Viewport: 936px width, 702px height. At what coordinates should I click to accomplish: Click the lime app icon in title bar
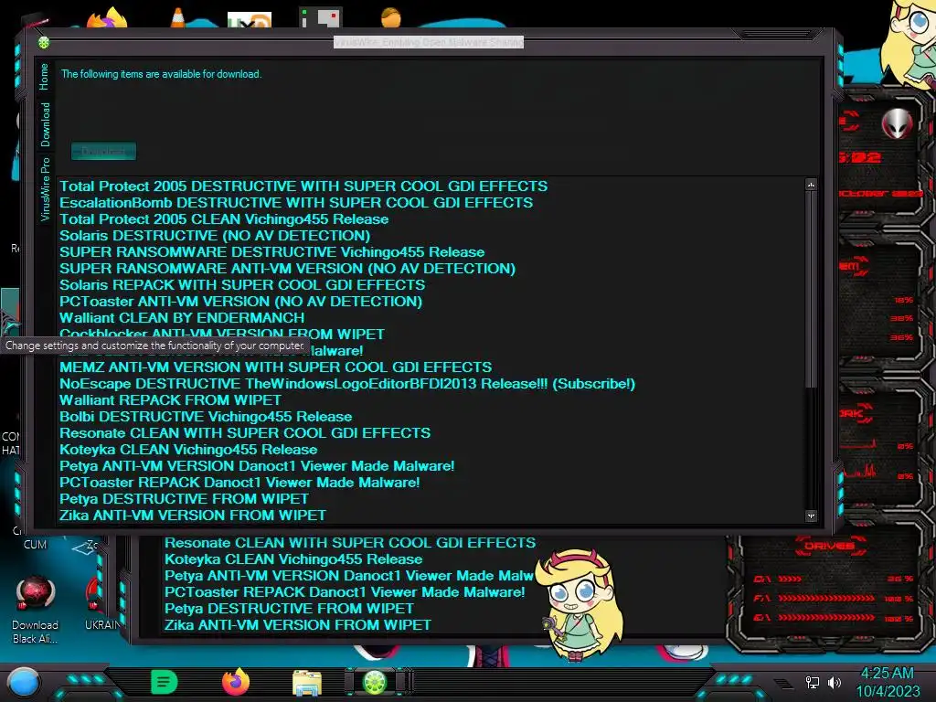click(44, 42)
